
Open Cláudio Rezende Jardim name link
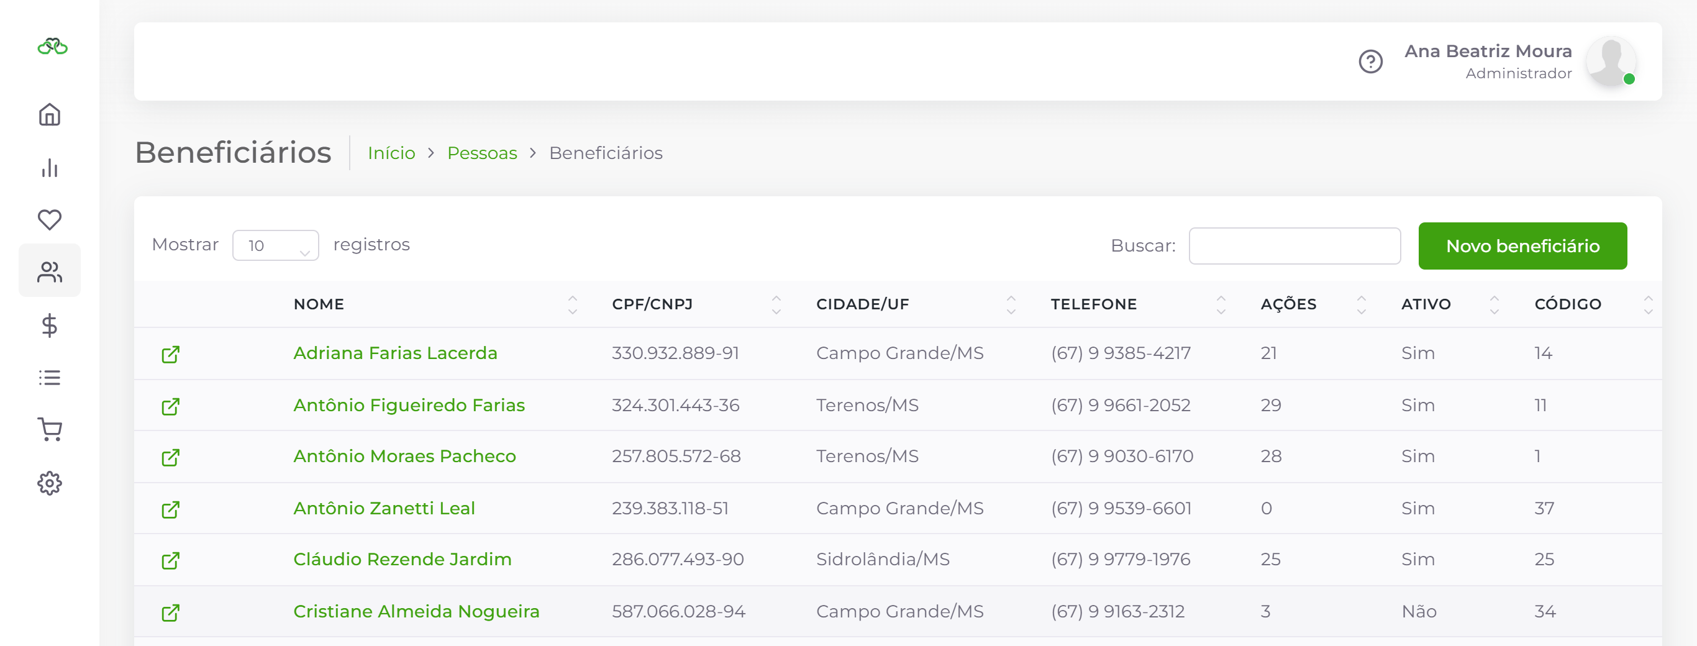tap(403, 559)
